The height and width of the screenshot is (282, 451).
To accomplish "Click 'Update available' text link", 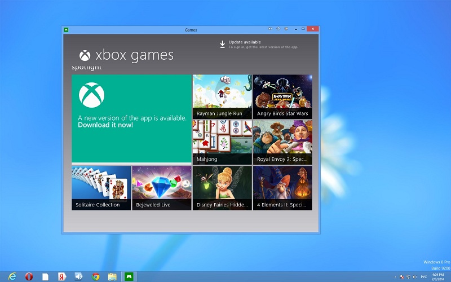I will 245,42.
